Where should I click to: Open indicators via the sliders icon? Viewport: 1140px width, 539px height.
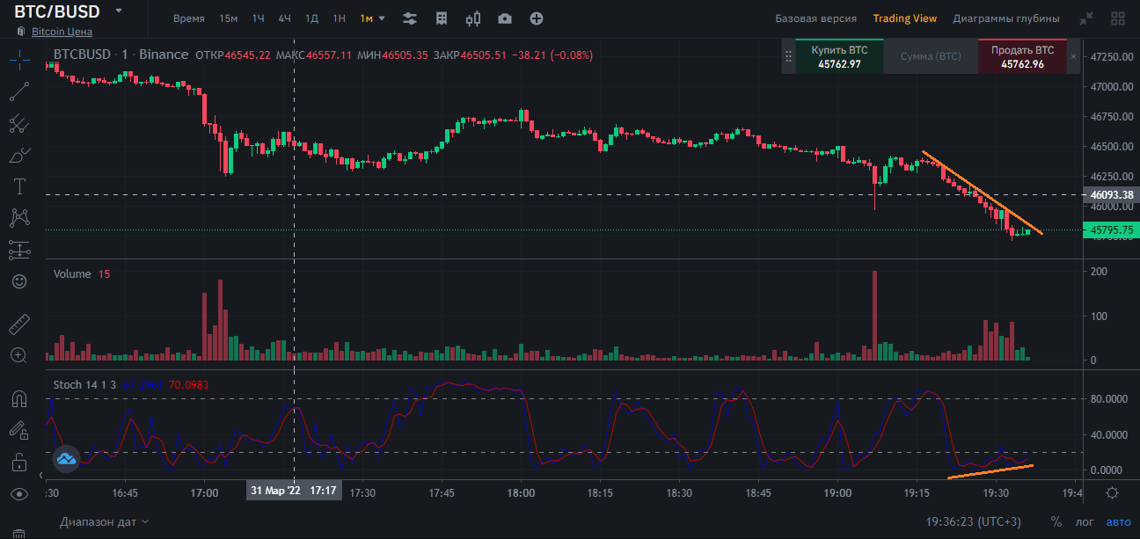[x=410, y=18]
